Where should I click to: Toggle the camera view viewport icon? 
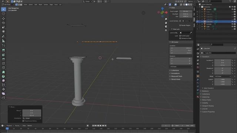(x=166, y=27)
